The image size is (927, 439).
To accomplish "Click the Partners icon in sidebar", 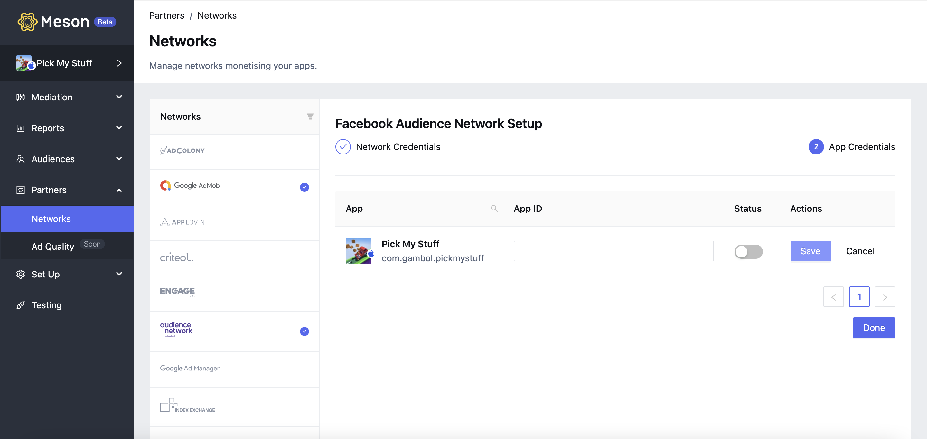I will 21,190.
